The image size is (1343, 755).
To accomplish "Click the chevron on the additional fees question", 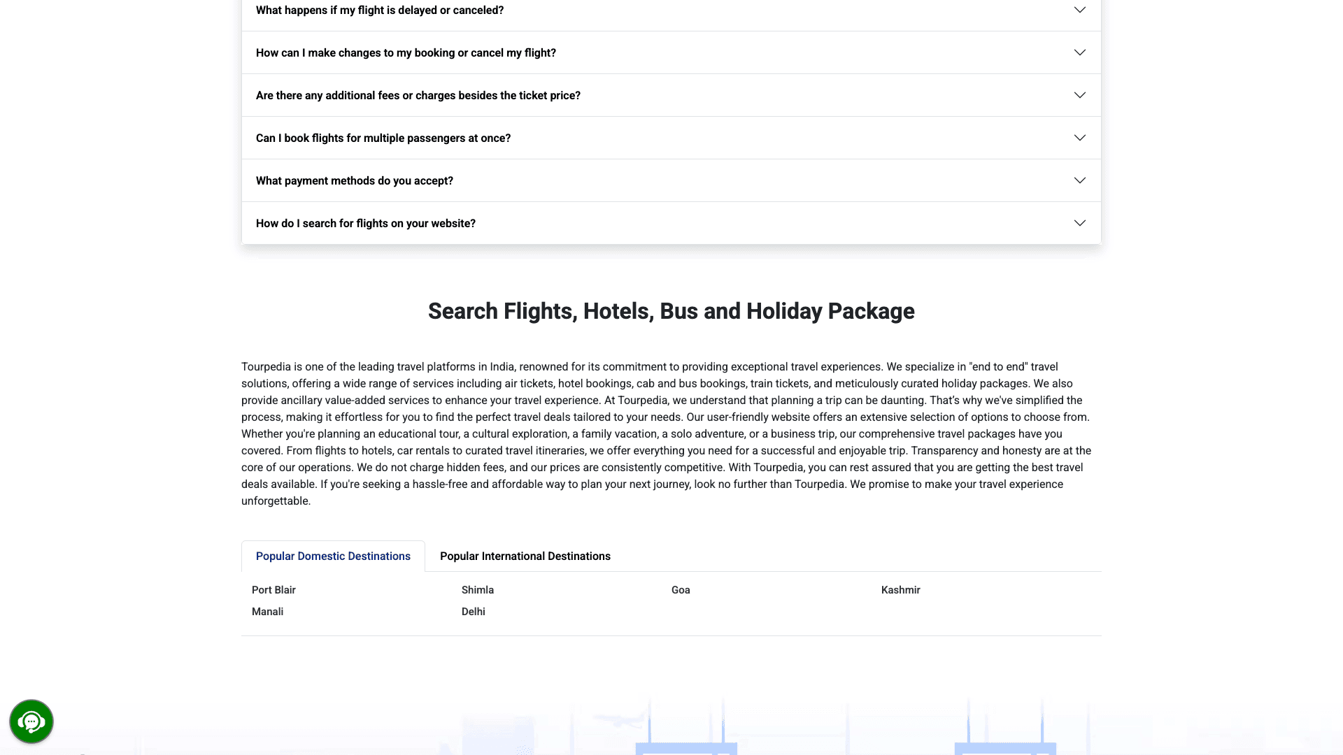I will click(x=1079, y=95).
